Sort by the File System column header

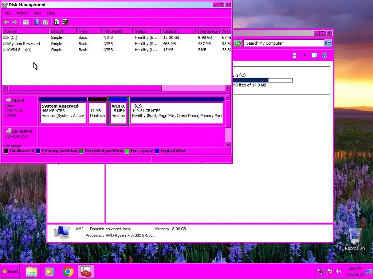click(117, 31)
